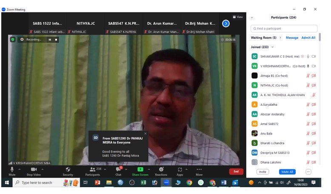Click the green Share Screen icon

coord(140,169)
